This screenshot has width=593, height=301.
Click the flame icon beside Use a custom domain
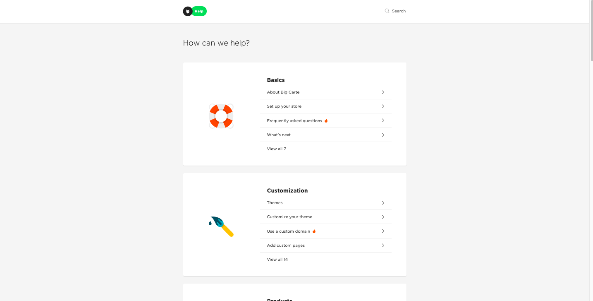314,231
